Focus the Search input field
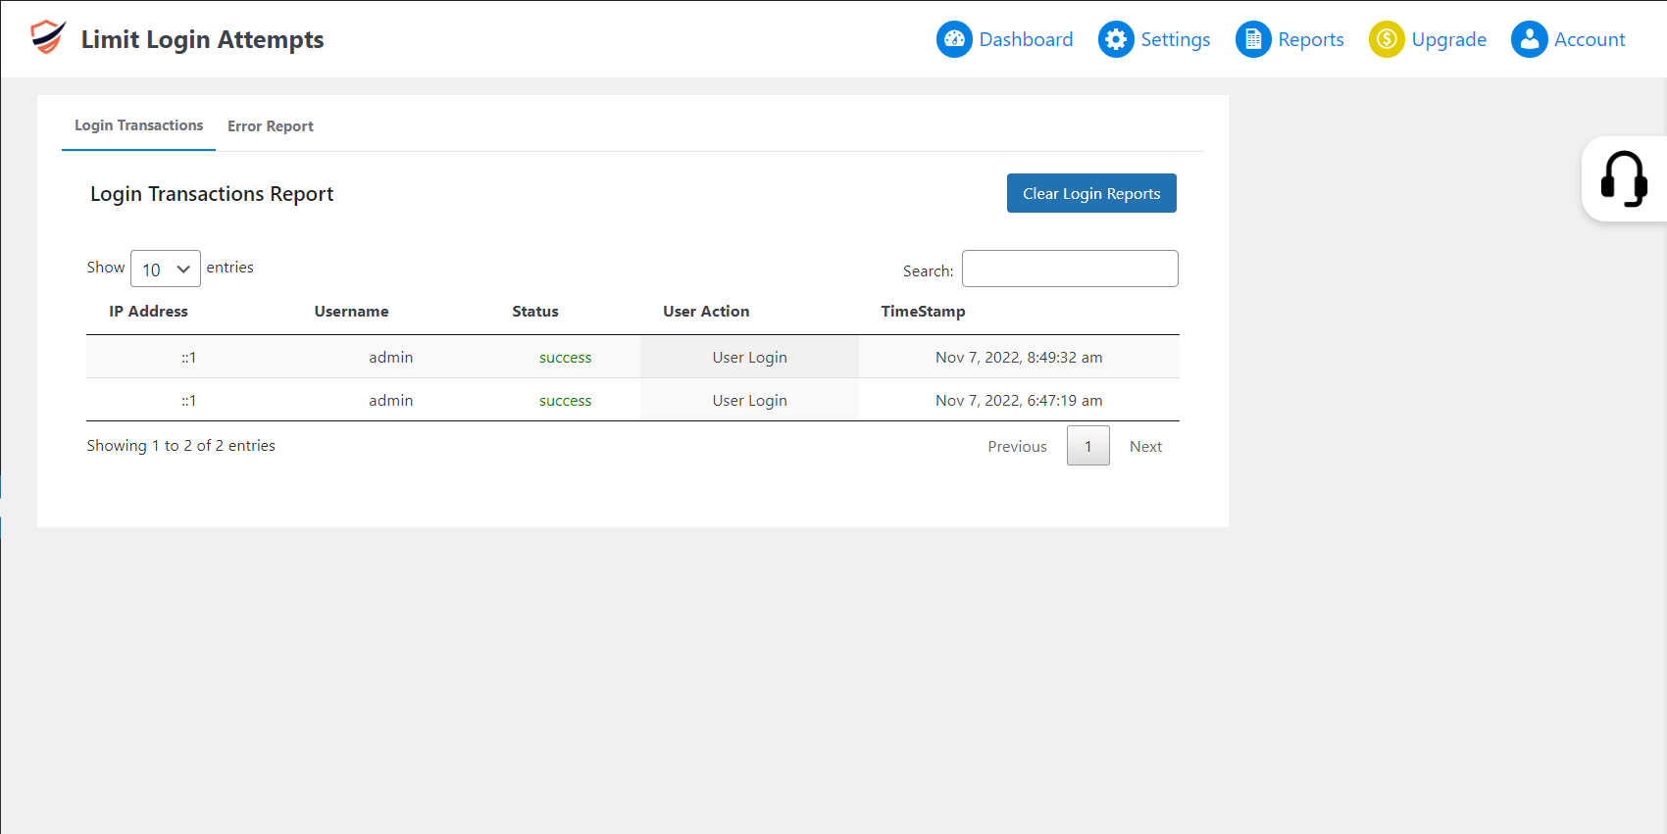 click(1070, 269)
